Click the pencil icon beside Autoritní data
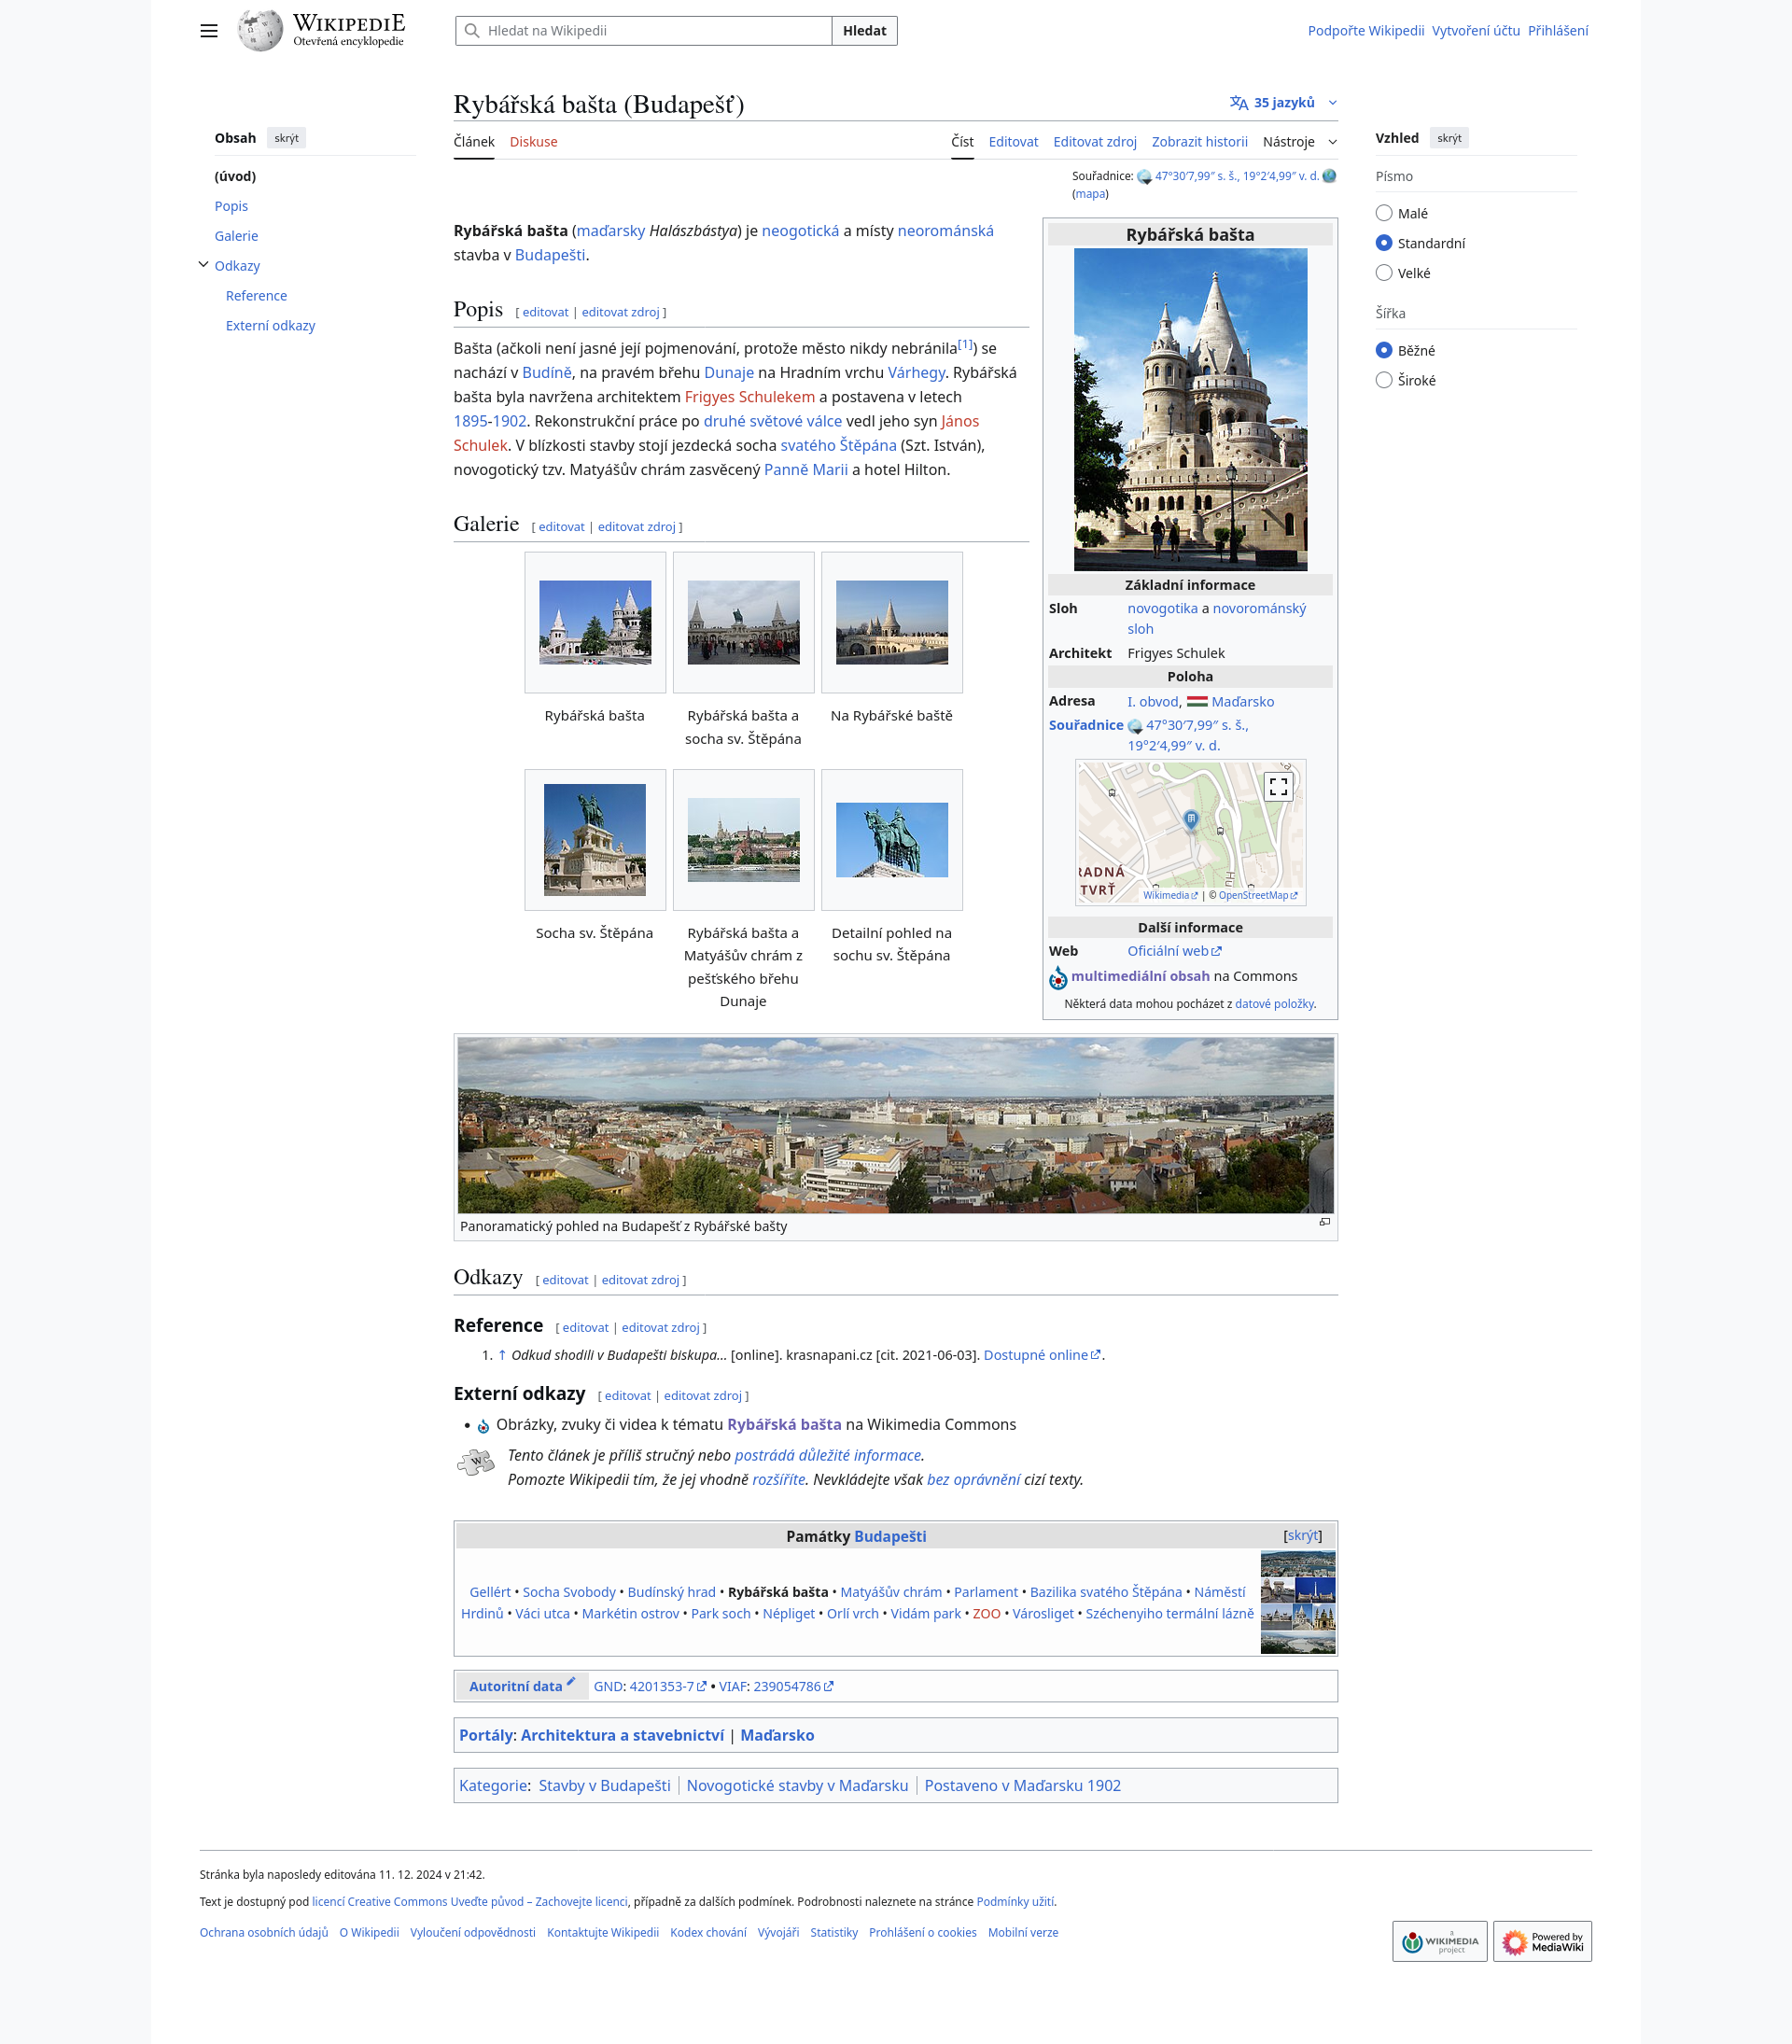Screen dimensions: 1792x2044 click(x=571, y=1682)
